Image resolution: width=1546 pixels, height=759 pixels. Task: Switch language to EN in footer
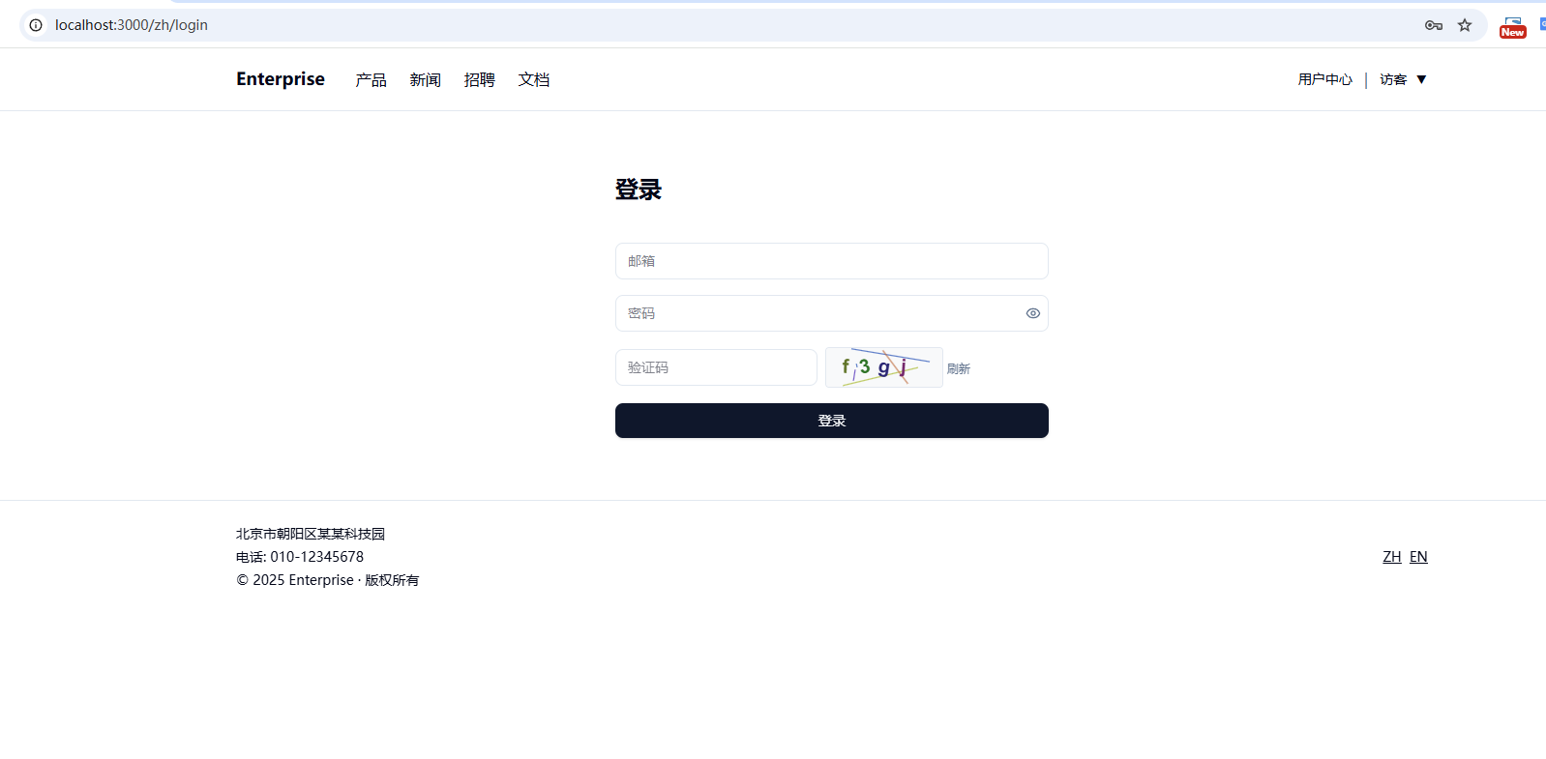[x=1418, y=557]
